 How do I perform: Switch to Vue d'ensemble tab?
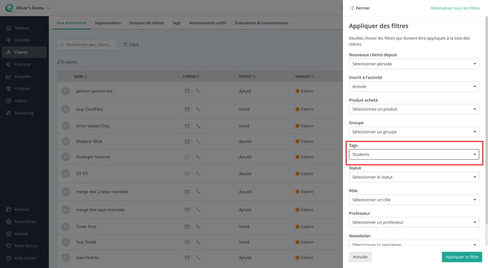(x=71, y=23)
